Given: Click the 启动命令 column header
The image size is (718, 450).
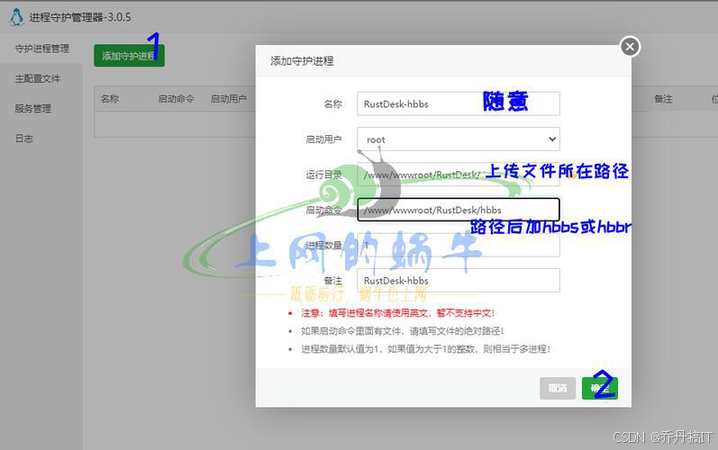Looking at the screenshot, I should pyautogui.click(x=176, y=99).
